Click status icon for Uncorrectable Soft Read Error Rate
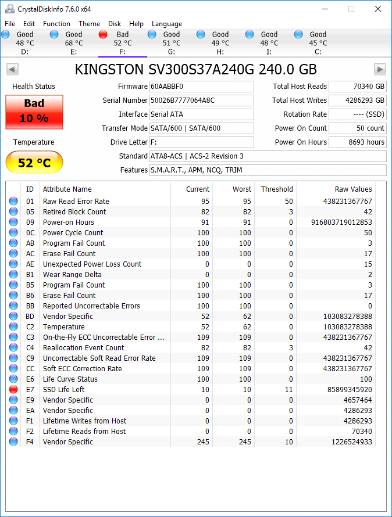 pos(13,358)
